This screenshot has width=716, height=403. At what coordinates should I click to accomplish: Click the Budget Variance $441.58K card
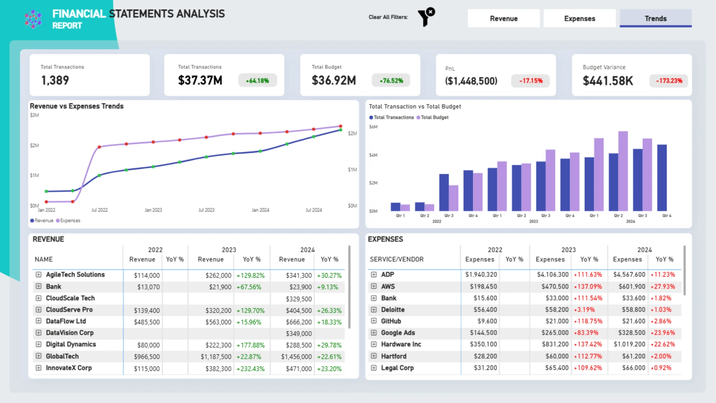click(632, 75)
